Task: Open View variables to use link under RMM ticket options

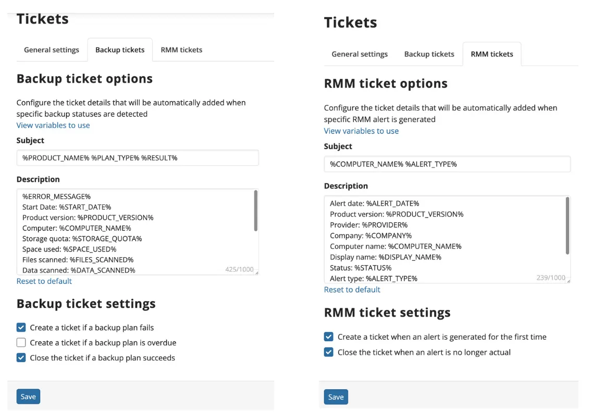Action: coord(361,131)
